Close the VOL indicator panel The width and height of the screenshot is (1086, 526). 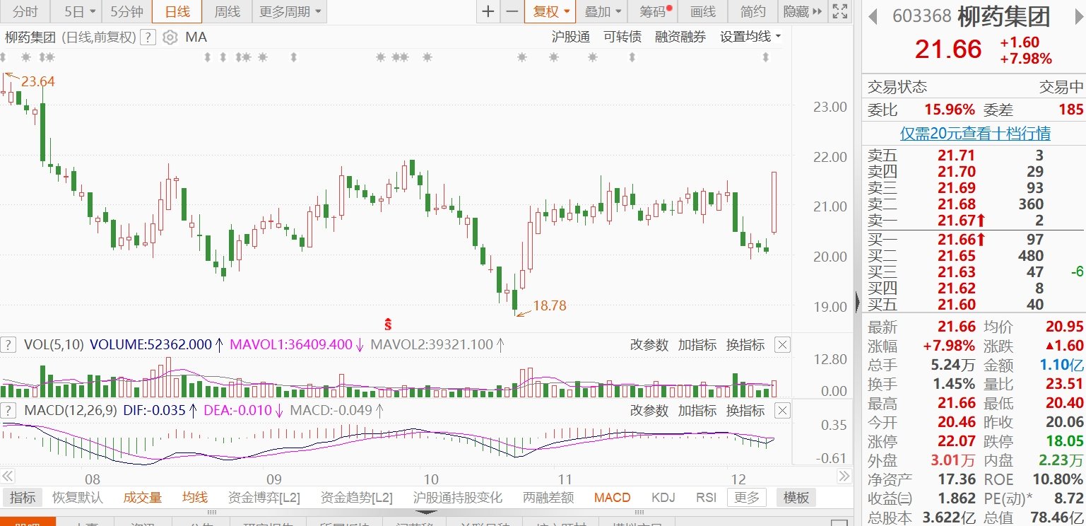[781, 345]
